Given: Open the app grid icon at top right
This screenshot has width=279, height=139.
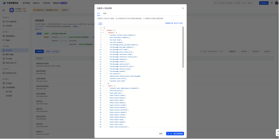Looking at the screenshot, I should [272, 3].
